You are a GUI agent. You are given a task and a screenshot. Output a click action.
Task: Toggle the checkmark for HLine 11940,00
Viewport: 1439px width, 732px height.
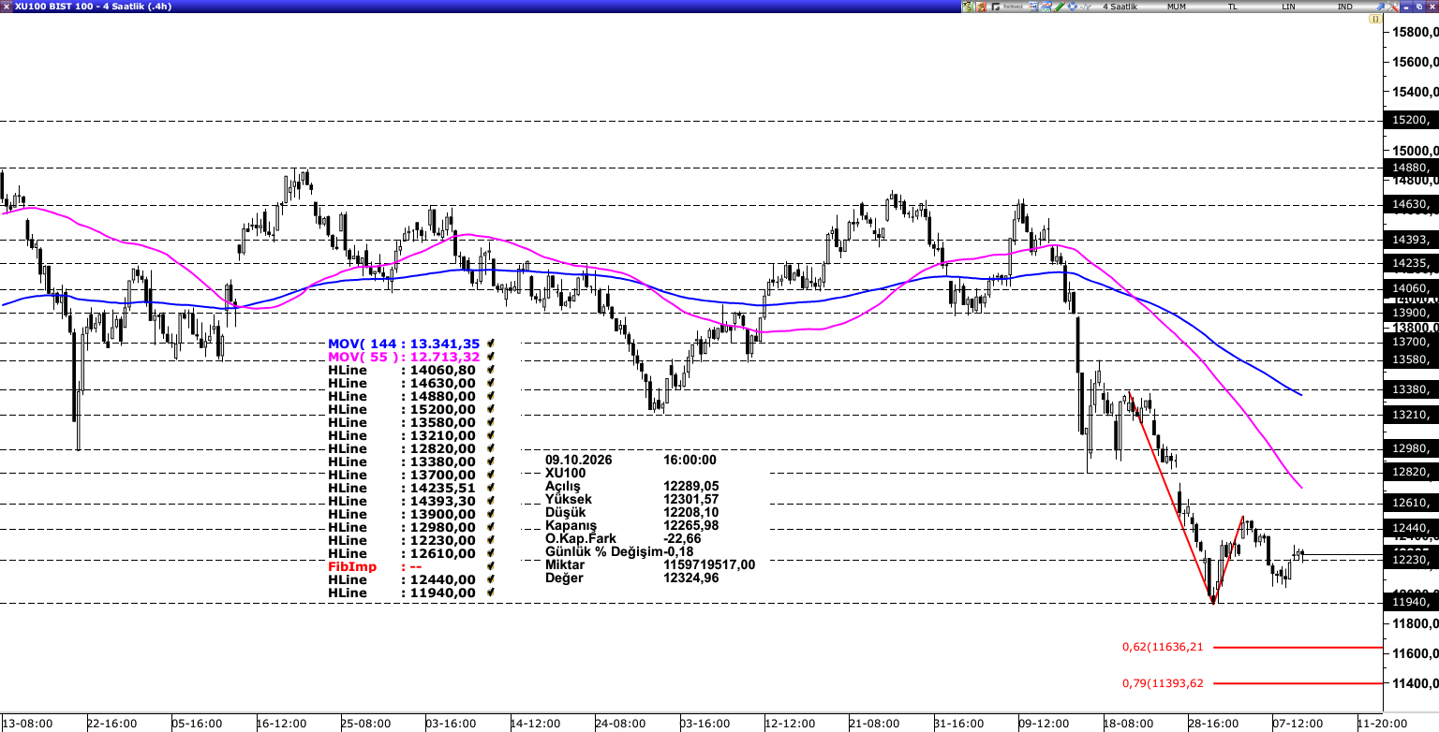click(491, 593)
